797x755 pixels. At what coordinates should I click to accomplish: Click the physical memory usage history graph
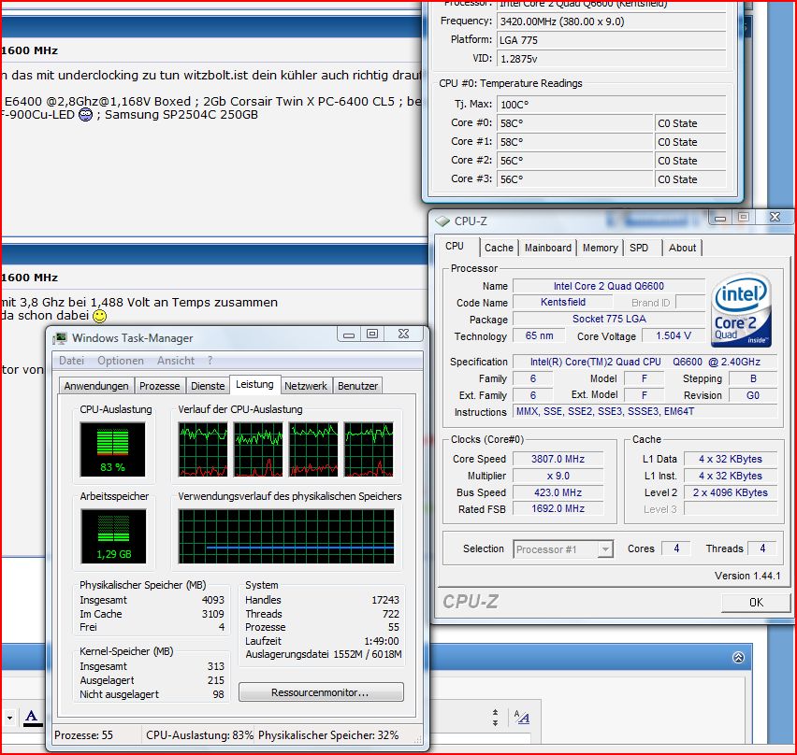(286, 536)
